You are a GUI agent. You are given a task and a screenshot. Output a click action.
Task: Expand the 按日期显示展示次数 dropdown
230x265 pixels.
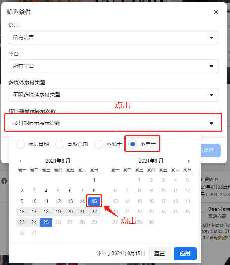click(x=114, y=123)
